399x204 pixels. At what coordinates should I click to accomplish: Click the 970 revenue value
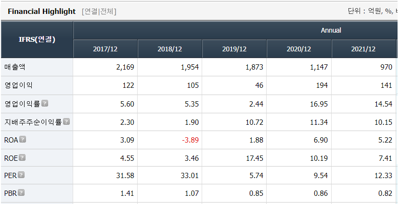coord(386,67)
